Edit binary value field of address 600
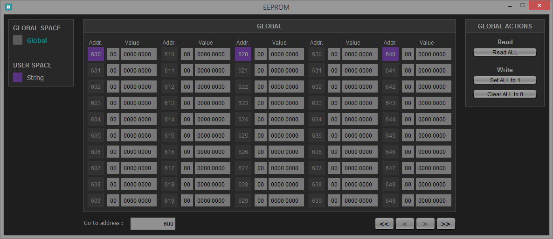Image resolution: width=553 pixels, height=239 pixels. click(139, 54)
